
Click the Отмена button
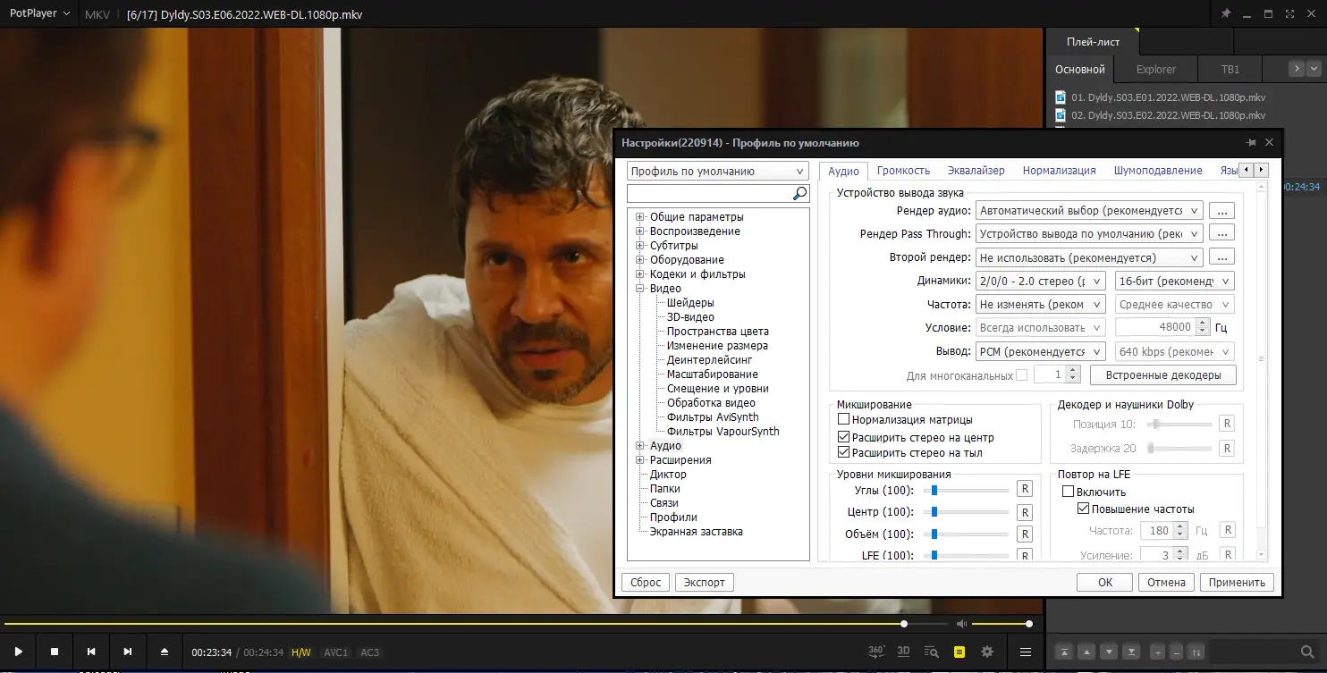[1167, 583]
